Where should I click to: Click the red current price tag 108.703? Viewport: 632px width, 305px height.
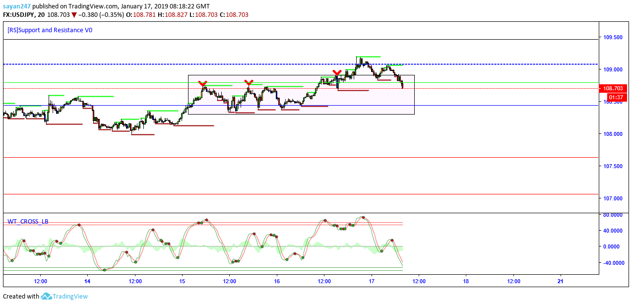click(x=614, y=88)
